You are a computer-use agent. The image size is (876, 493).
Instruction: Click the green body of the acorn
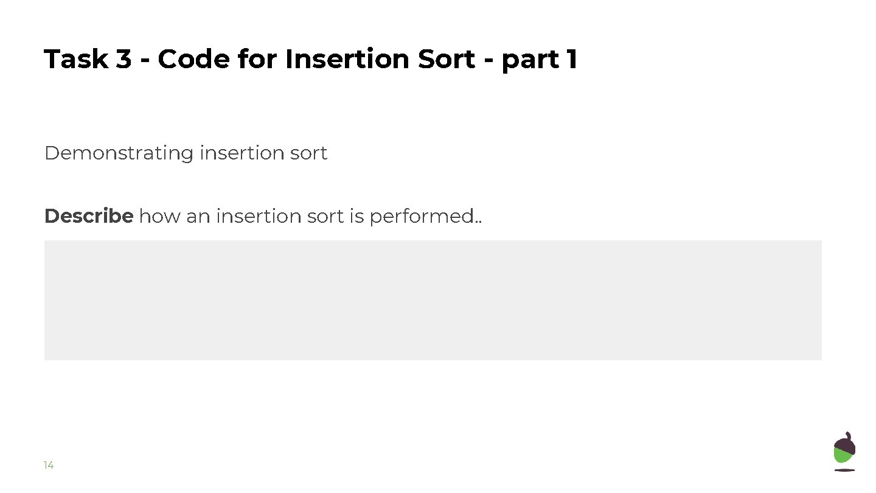point(843,456)
